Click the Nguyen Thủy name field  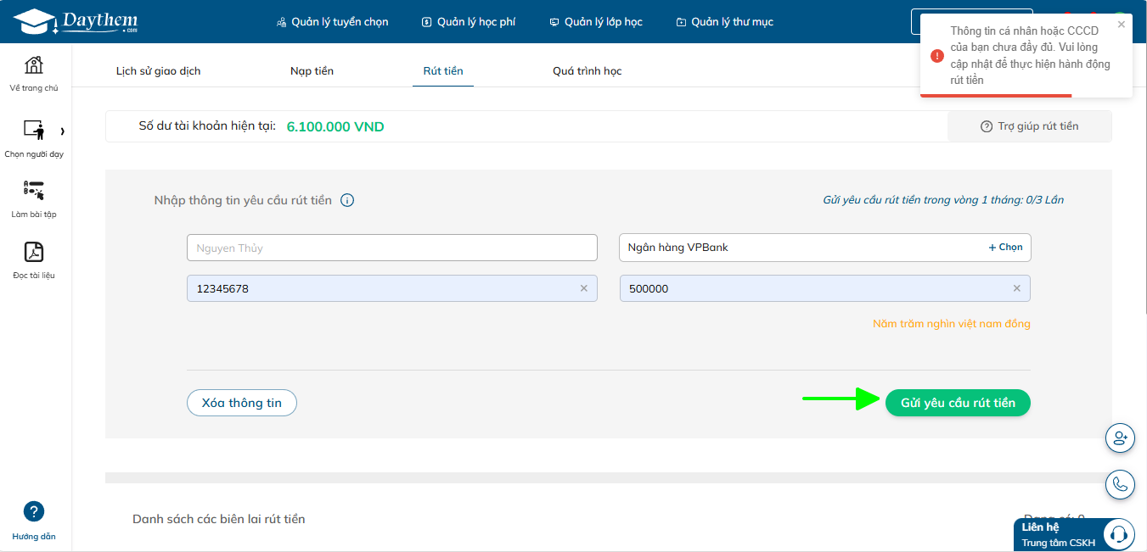click(392, 248)
